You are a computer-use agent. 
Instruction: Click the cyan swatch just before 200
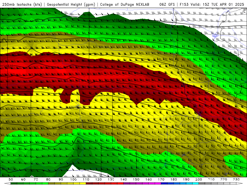195,183
